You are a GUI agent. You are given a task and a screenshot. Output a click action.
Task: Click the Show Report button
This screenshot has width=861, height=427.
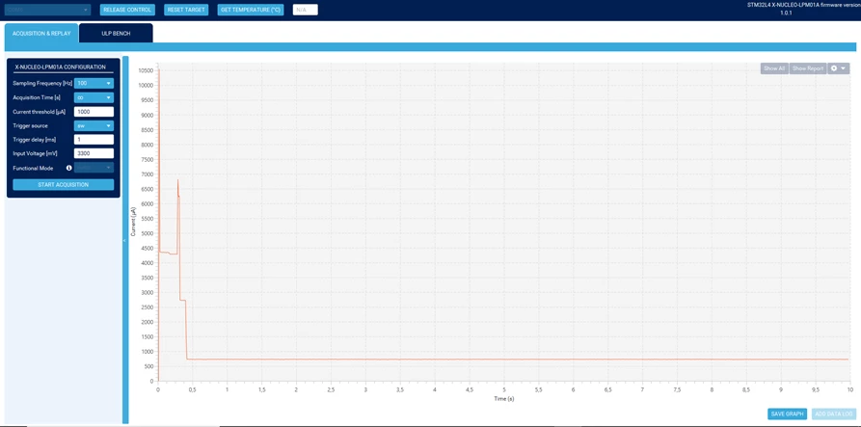808,68
